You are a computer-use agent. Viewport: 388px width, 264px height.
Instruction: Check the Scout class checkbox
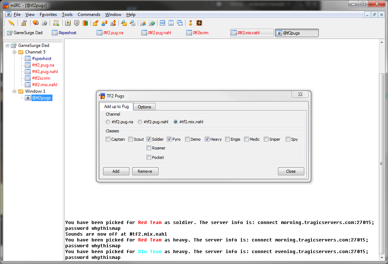click(130, 139)
